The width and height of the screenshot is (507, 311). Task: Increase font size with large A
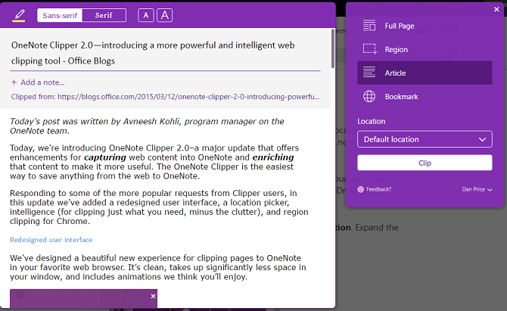(164, 15)
